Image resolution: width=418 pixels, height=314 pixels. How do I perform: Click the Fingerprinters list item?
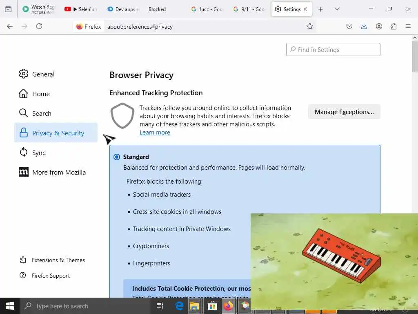click(151, 263)
